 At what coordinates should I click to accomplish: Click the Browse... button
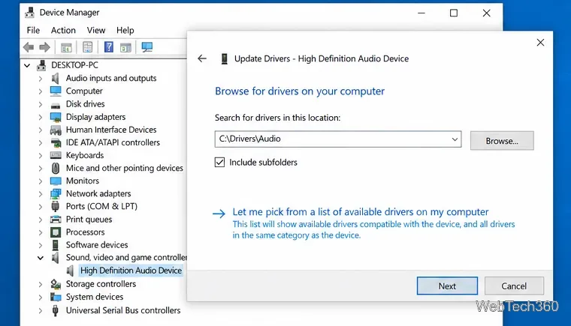click(502, 141)
